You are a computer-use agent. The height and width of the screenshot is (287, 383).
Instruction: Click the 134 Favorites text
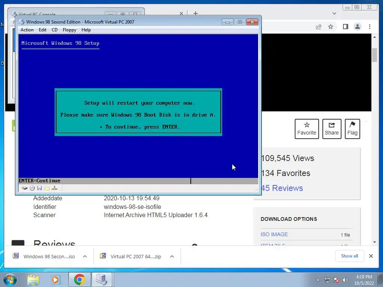click(286, 173)
